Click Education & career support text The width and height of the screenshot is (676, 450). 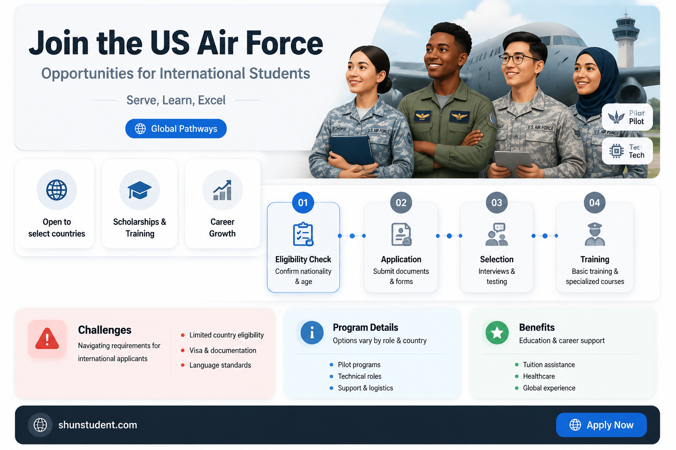562,341
